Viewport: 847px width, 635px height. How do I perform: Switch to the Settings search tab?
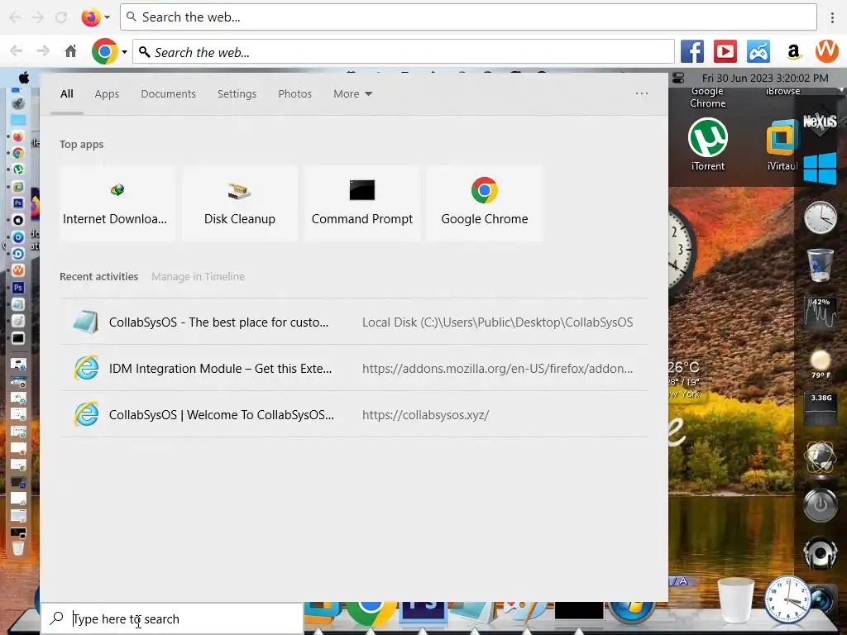[237, 94]
